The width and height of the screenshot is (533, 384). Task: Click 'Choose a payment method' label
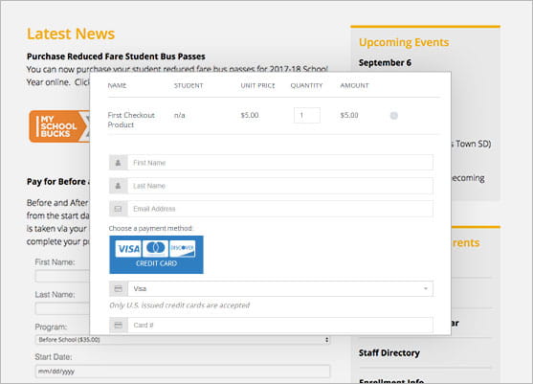tap(150, 228)
